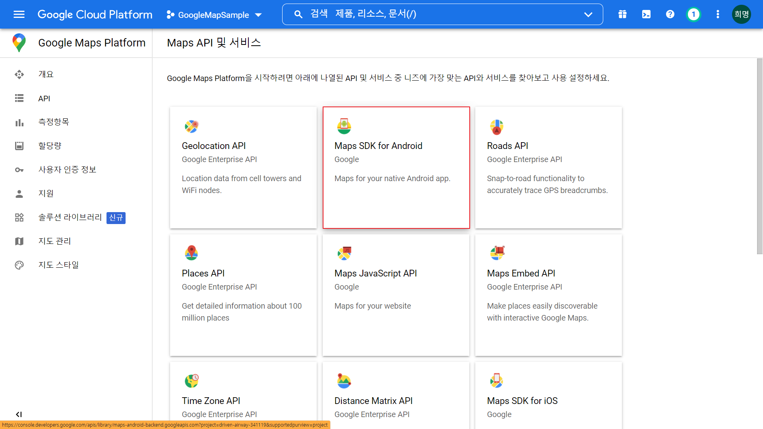Image resolution: width=763 pixels, height=429 pixels.
Task: Select the 개요 overview menu item
Action: (x=46, y=74)
